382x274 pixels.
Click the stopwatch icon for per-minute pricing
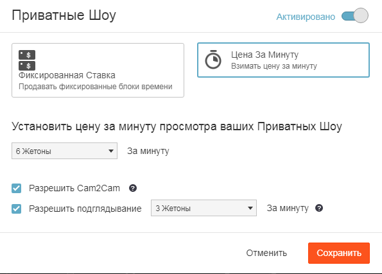click(213, 60)
